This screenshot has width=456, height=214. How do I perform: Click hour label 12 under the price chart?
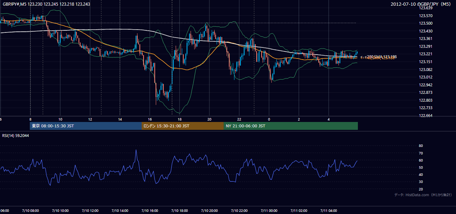(90, 119)
